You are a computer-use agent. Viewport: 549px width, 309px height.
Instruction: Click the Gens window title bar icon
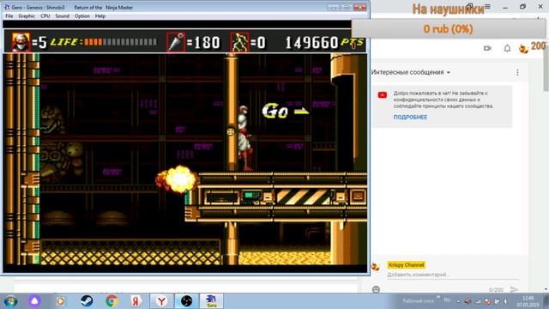tap(7, 8)
